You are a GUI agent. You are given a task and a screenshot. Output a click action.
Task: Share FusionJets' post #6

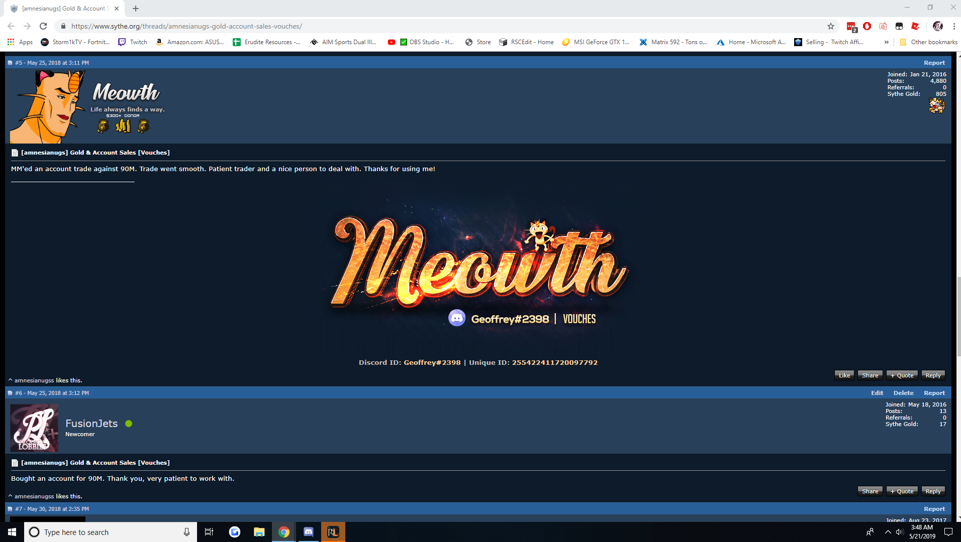(x=870, y=491)
